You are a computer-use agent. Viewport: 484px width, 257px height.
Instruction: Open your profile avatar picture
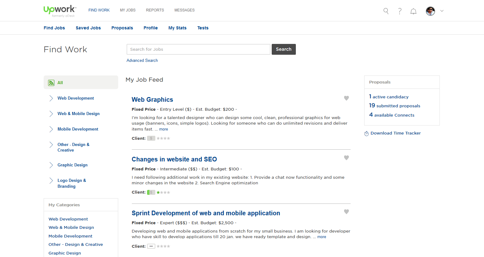pyautogui.click(x=430, y=11)
